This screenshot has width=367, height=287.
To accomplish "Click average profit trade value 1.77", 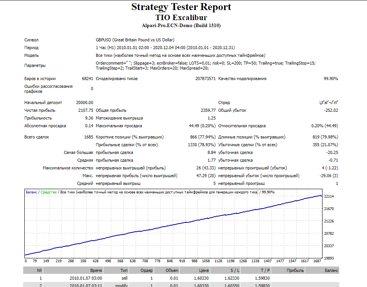I will coord(212,160).
